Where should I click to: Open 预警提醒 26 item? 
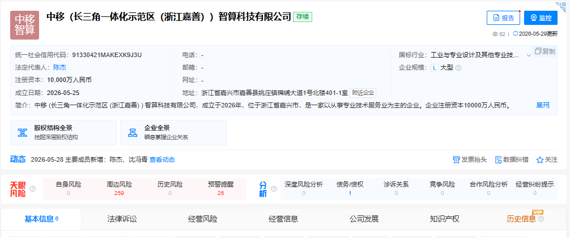[220, 189]
